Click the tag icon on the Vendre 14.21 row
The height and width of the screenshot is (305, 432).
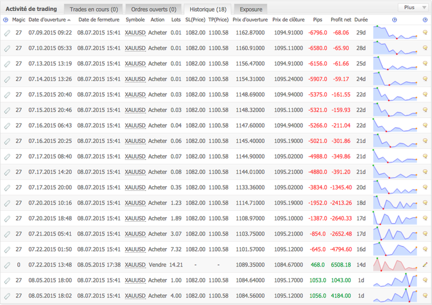point(6,265)
